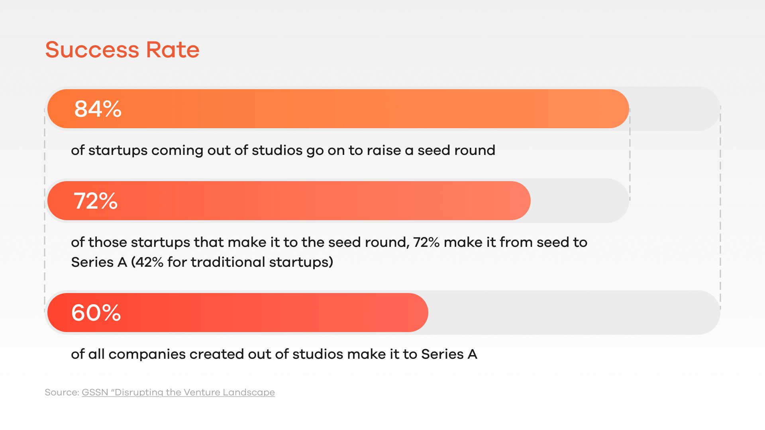Click the 60% label

[96, 313]
